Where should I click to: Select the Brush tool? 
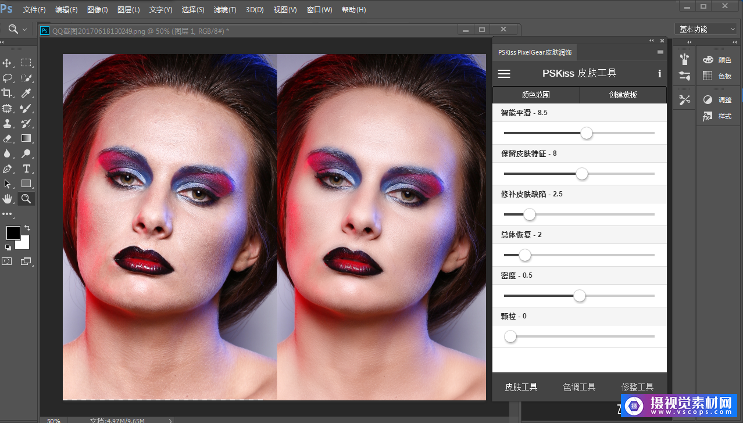[26, 108]
